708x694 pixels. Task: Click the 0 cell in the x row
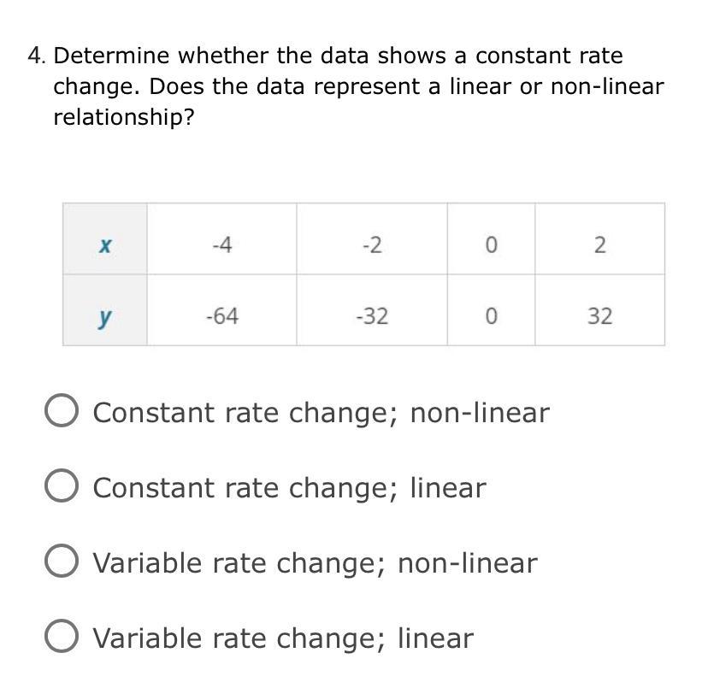coord(491,246)
